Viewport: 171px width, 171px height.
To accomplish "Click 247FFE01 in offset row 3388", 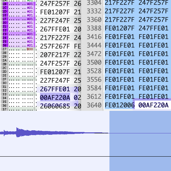I will point(154,28).
